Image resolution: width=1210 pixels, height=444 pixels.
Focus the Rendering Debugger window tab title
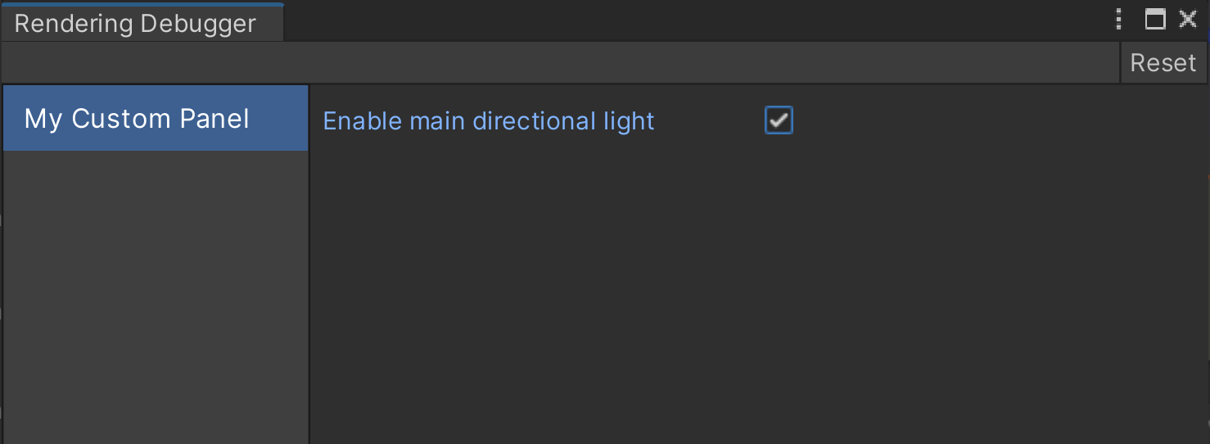(136, 24)
